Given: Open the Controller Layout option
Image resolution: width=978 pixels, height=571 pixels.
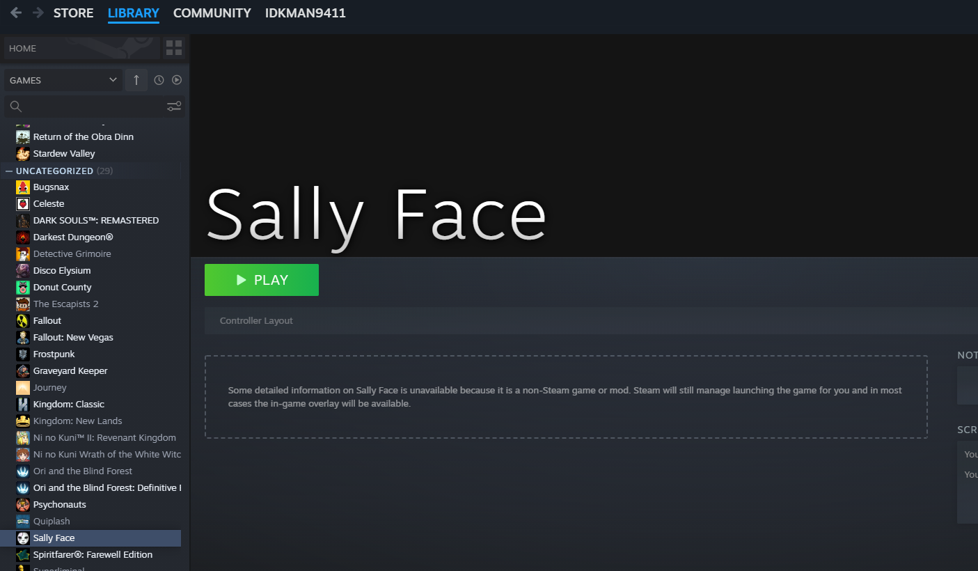Looking at the screenshot, I should point(256,321).
